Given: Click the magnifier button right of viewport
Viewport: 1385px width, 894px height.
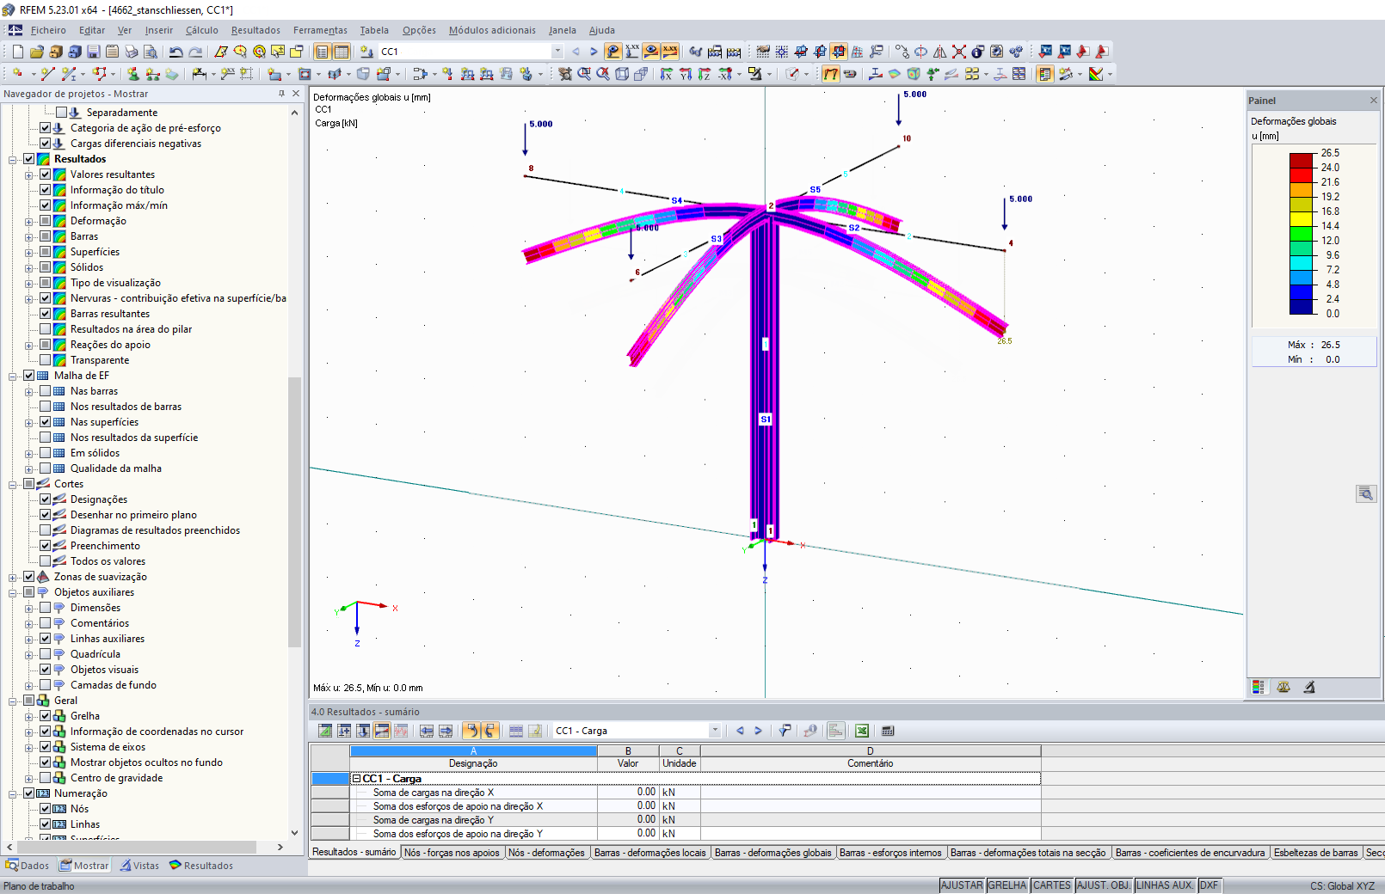Looking at the screenshot, I should (1366, 493).
